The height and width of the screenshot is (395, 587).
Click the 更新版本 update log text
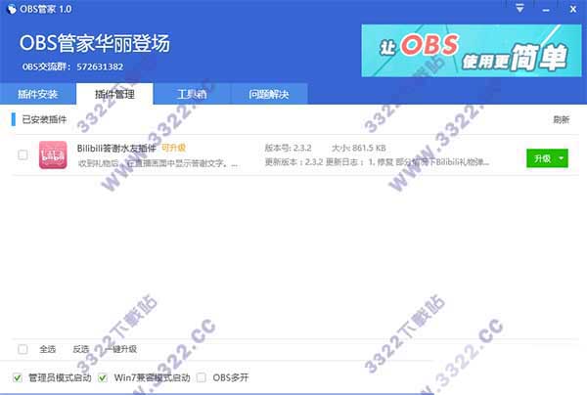pos(377,162)
